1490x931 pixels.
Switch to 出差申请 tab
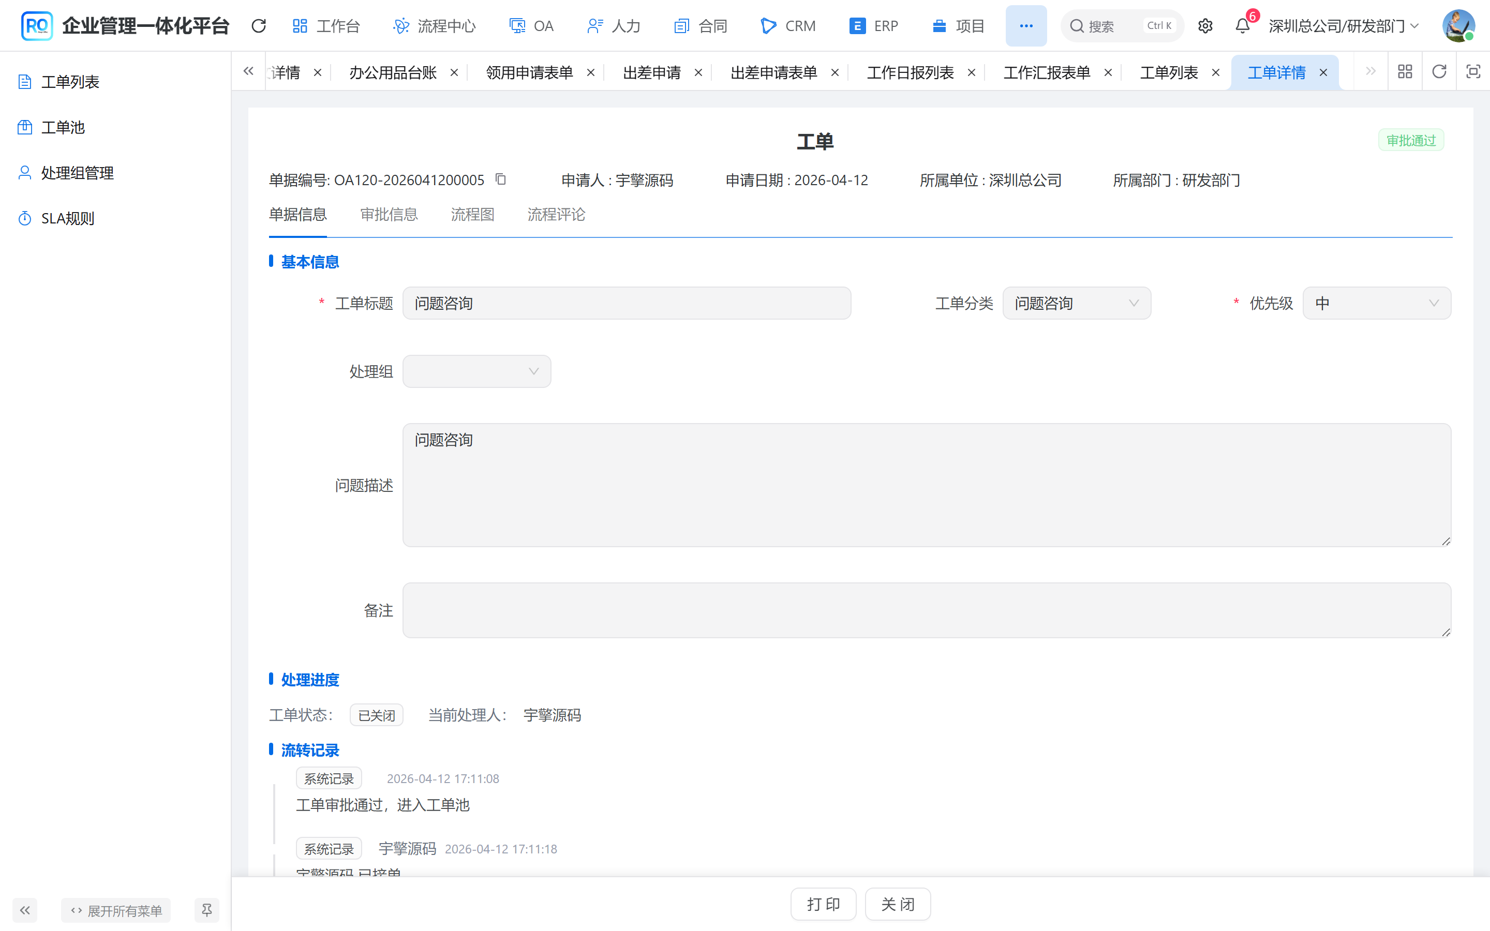652,72
